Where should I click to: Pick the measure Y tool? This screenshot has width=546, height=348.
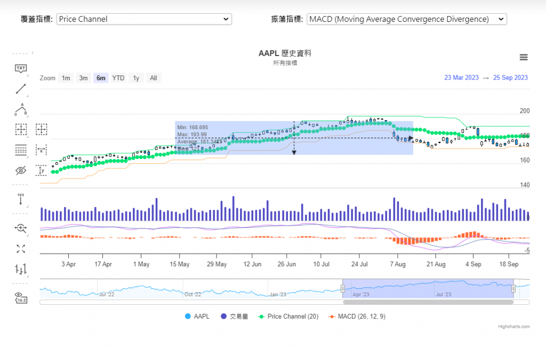[42, 170]
